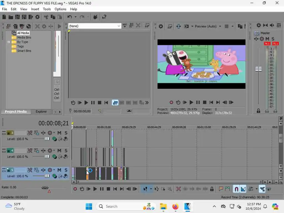Click the Normal Edit Tool icon
This screenshot has width=284, height=213.
point(145,189)
